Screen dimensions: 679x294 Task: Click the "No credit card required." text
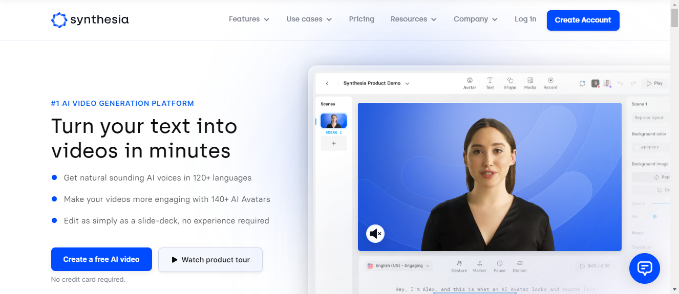[88, 280]
